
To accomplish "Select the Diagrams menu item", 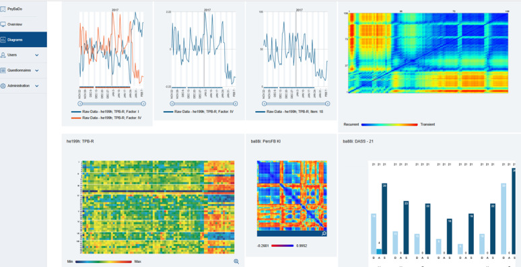I will tap(24, 40).
